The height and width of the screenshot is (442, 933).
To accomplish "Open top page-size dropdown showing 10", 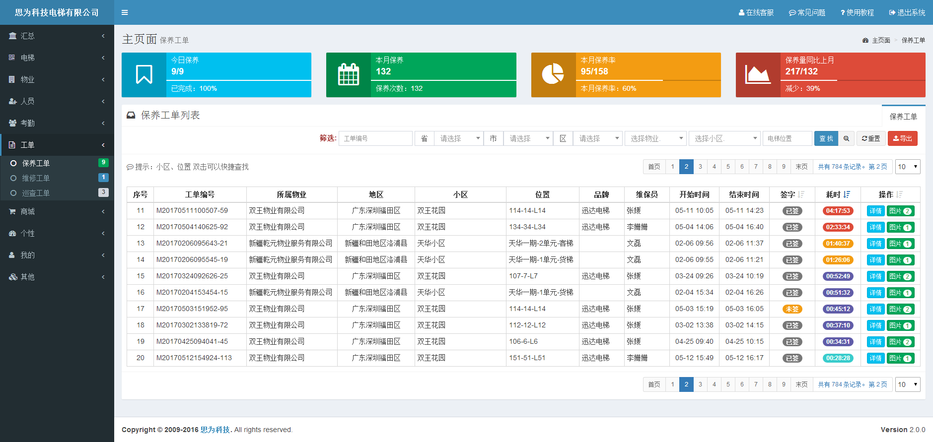I will [908, 167].
